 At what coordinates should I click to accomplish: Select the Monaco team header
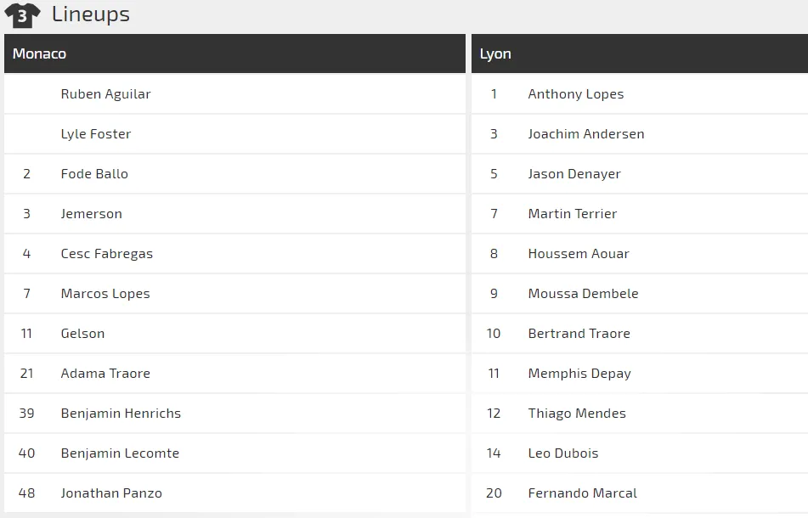coord(39,53)
